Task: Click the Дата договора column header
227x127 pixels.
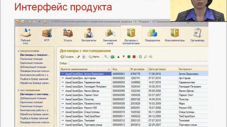Action: 163,69
